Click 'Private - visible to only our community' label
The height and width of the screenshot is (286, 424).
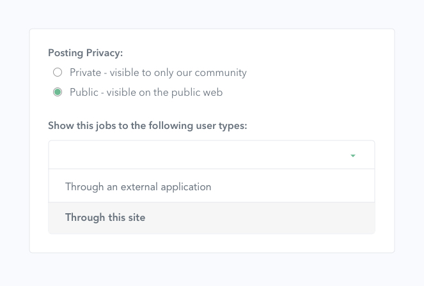click(x=158, y=73)
